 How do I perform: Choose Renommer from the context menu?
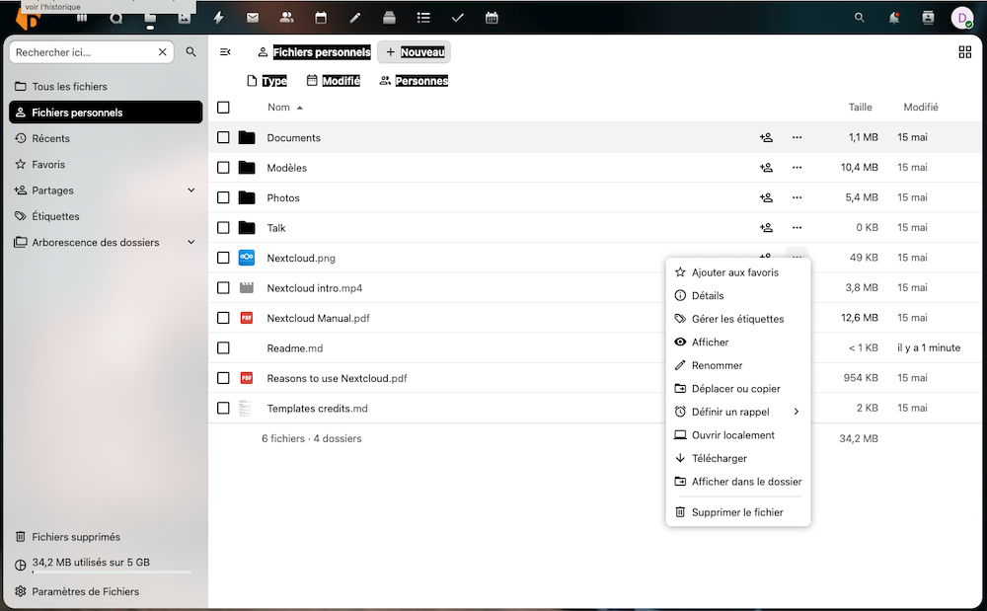click(x=717, y=365)
